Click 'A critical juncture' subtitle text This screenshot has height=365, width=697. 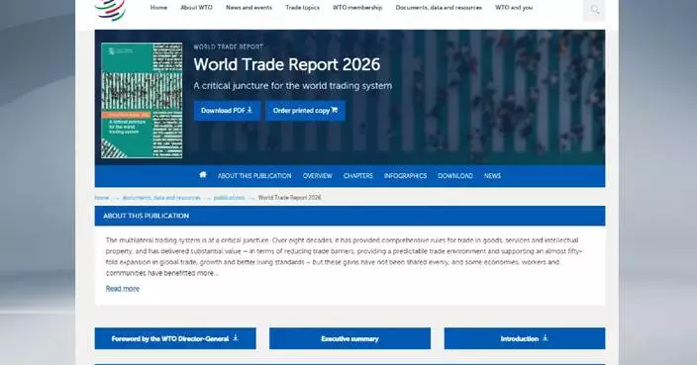pyautogui.click(x=292, y=86)
